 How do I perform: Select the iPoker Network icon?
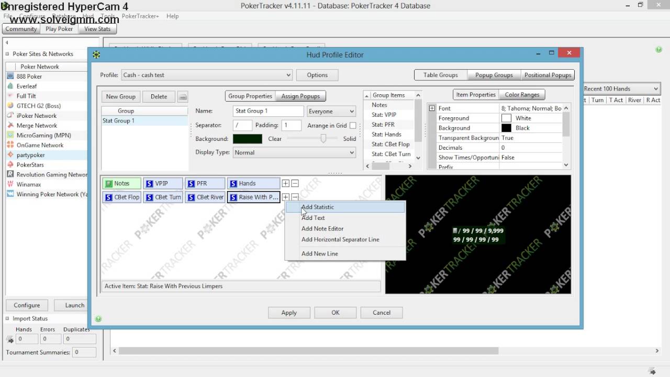[x=11, y=116]
